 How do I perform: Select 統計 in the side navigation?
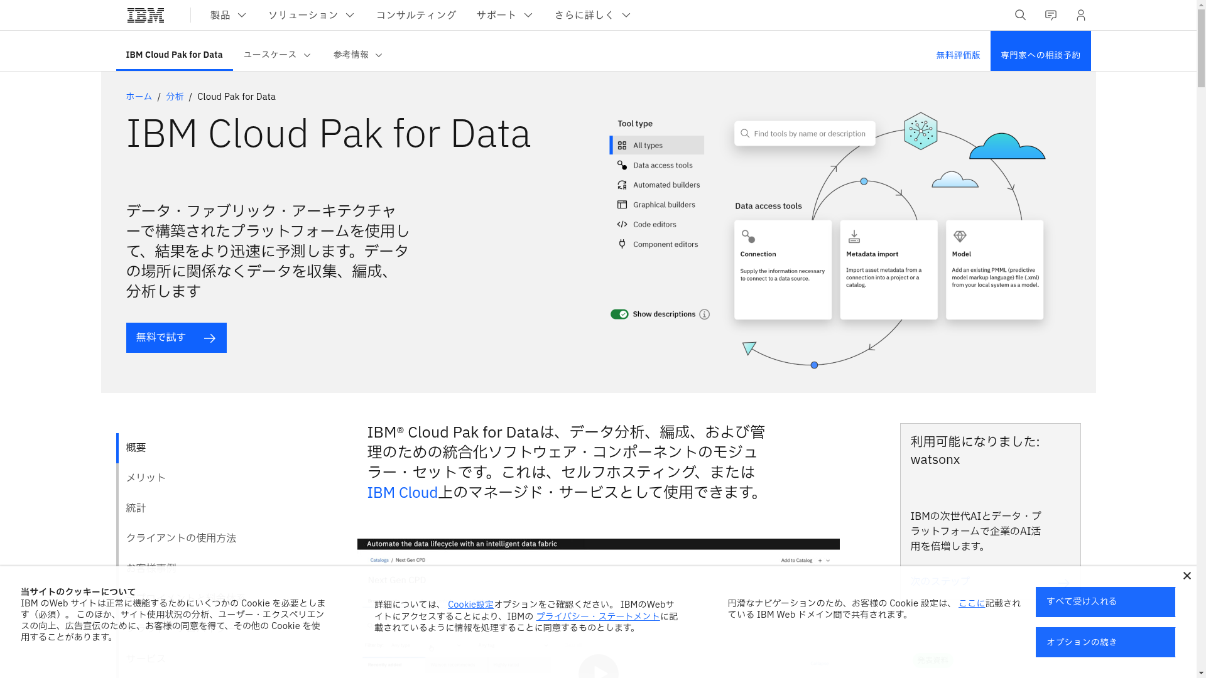(x=136, y=508)
